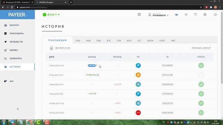Viewport: 223px width, 125px height.
Task: Click the pending clock status icon
Action: (201, 75)
